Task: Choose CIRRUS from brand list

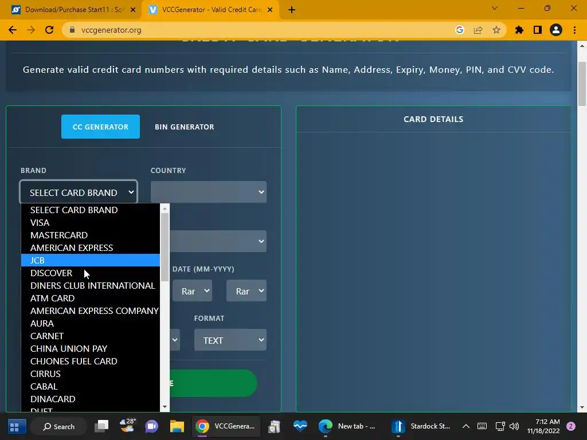Action: [x=90, y=374]
